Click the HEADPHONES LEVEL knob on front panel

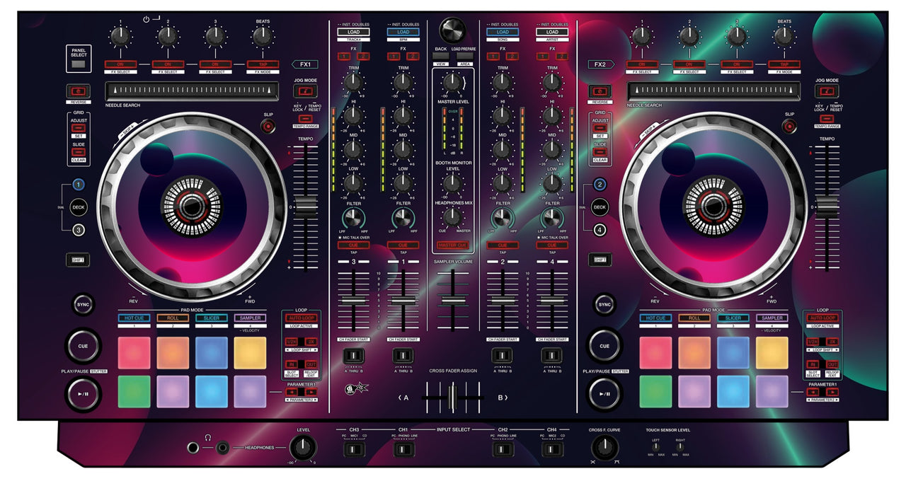[x=302, y=447]
